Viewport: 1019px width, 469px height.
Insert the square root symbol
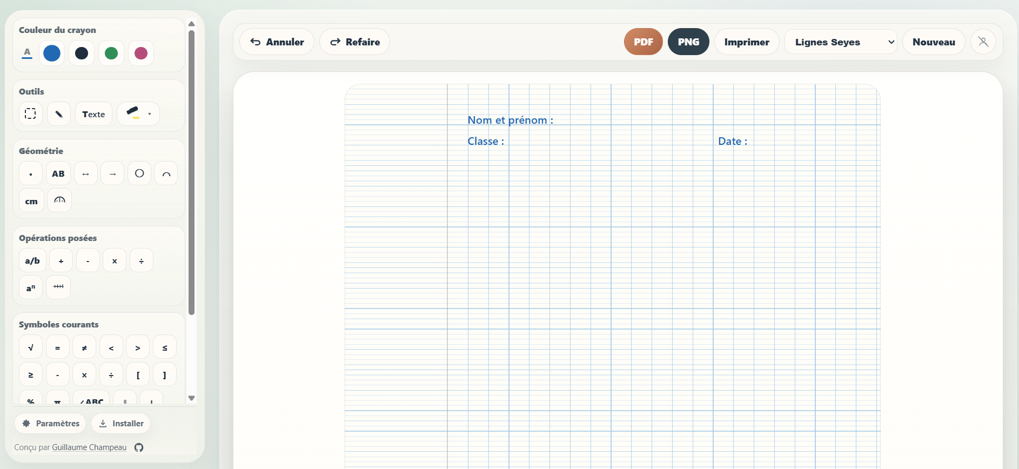point(31,347)
